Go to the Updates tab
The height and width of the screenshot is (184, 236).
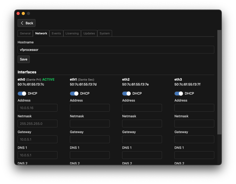click(89, 33)
